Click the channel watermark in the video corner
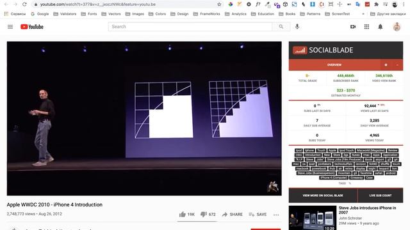The height and width of the screenshot is (230, 410). coord(273,187)
